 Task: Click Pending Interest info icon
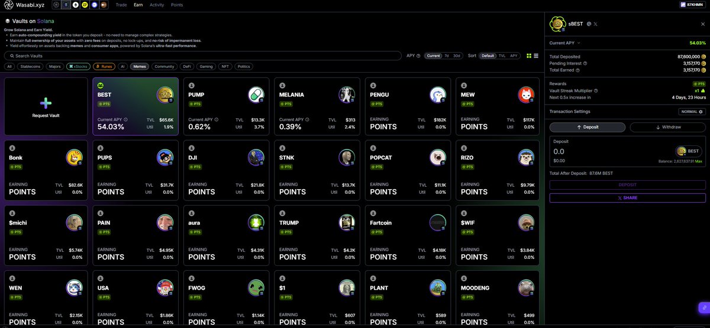[585, 63]
